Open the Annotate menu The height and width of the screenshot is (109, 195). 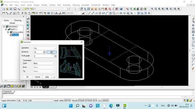[85, 5]
